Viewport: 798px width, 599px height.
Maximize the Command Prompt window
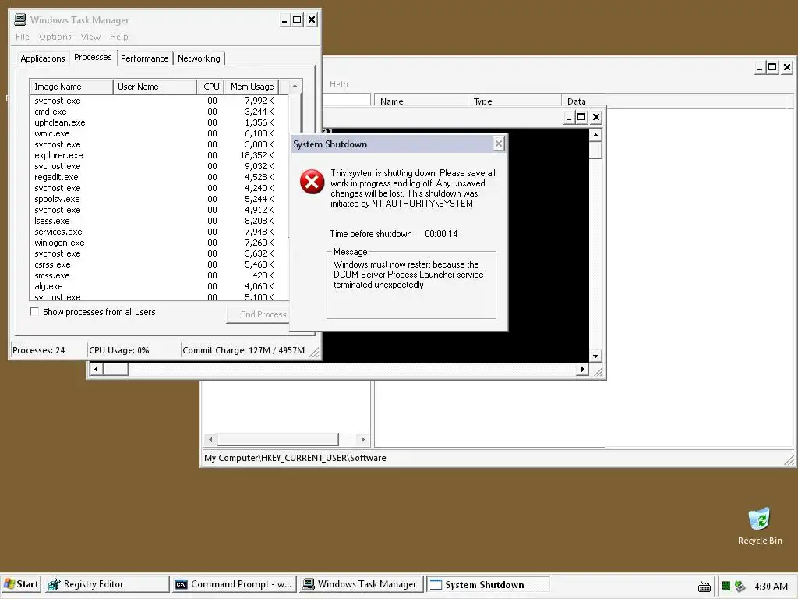tap(581, 117)
